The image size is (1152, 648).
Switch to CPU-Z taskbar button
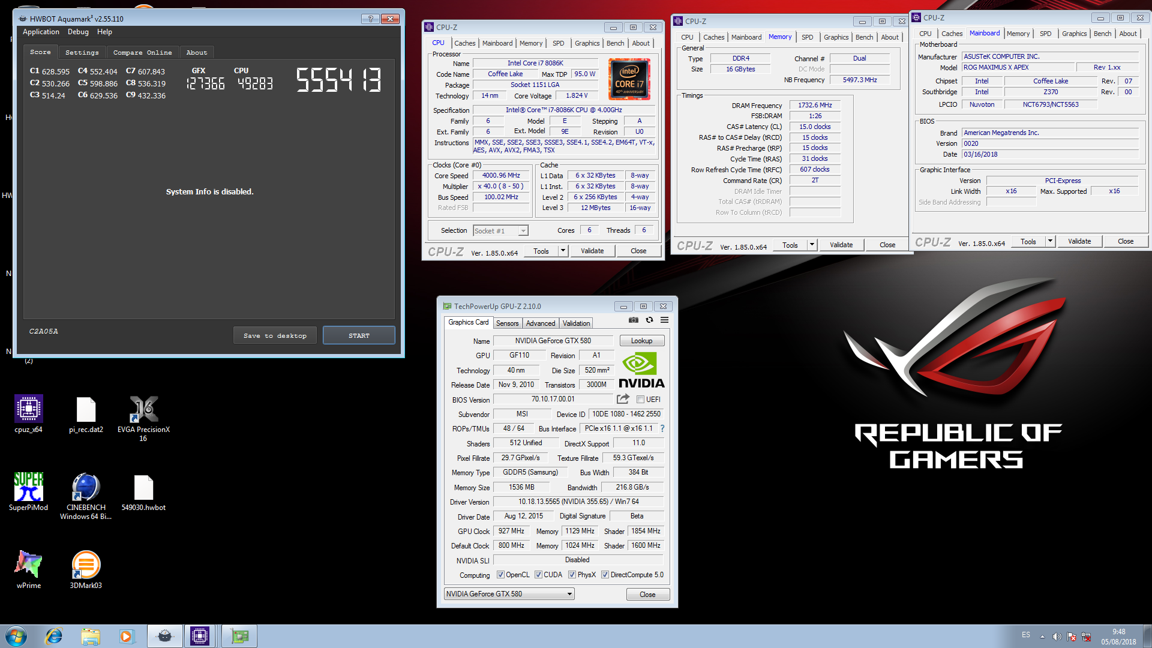click(x=200, y=636)
